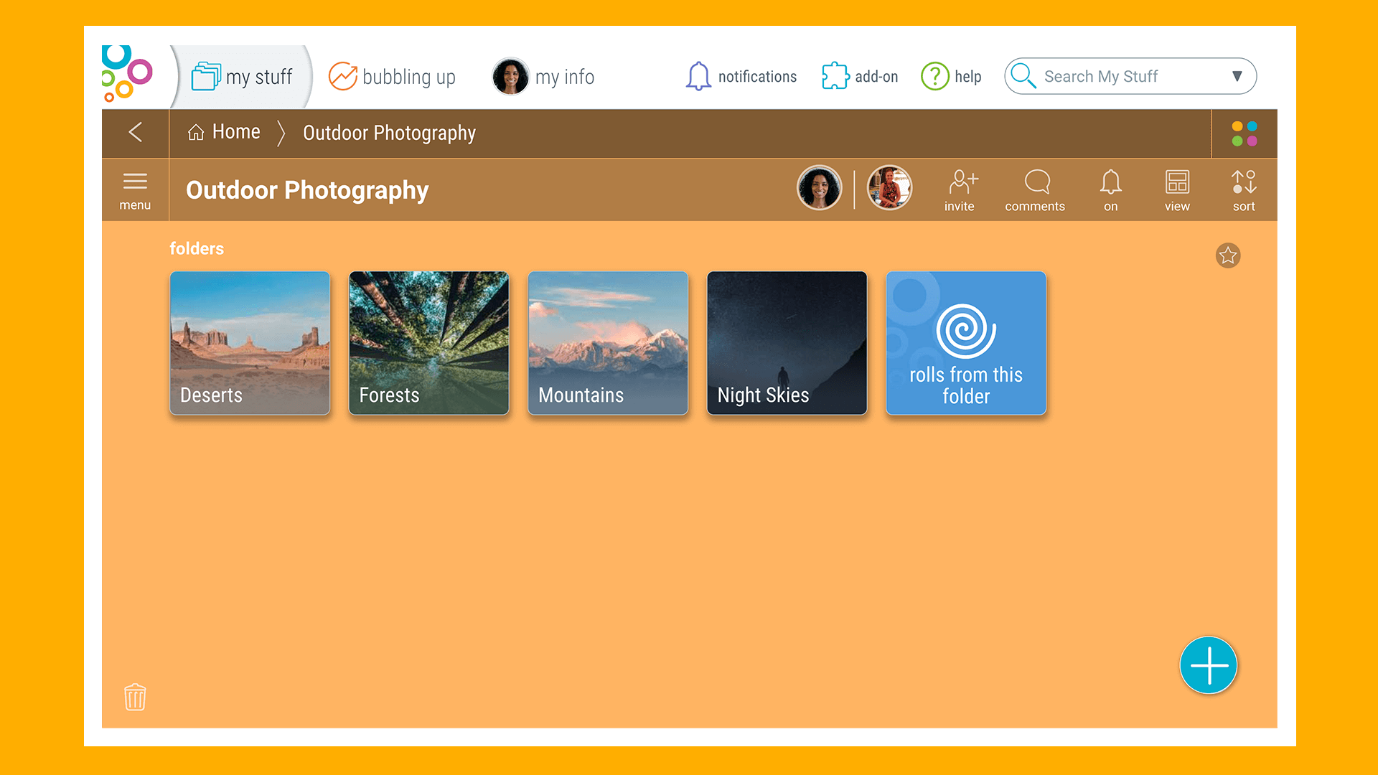
Task: Mark folder as favorite star
Action: [x=1228, y=255]
